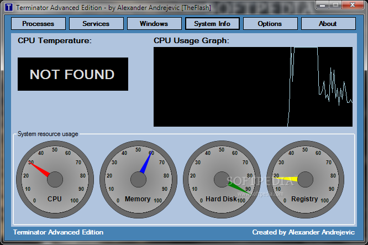The height and width of the screenshot is (245, 368).
Task: Click the 'CPU Temperature:' label
Action: click(x=55, y=40)
